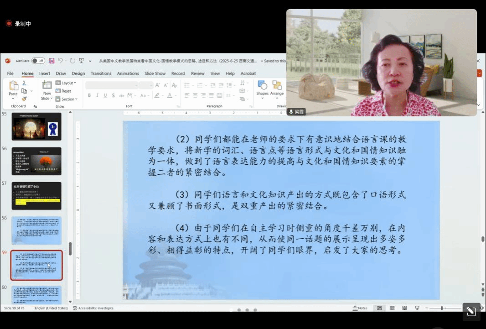This screenshot has width=486, height=329.
Task: Click the Center alignment icon
Action: pyautogui.click(x=195, y=95)
